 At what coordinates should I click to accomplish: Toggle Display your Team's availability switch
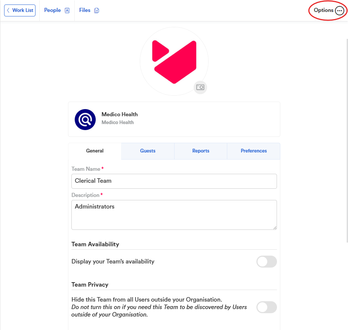click(x=267, y=262)
